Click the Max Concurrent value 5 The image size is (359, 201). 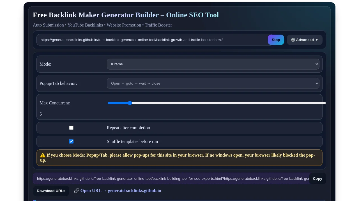(41, 114)
